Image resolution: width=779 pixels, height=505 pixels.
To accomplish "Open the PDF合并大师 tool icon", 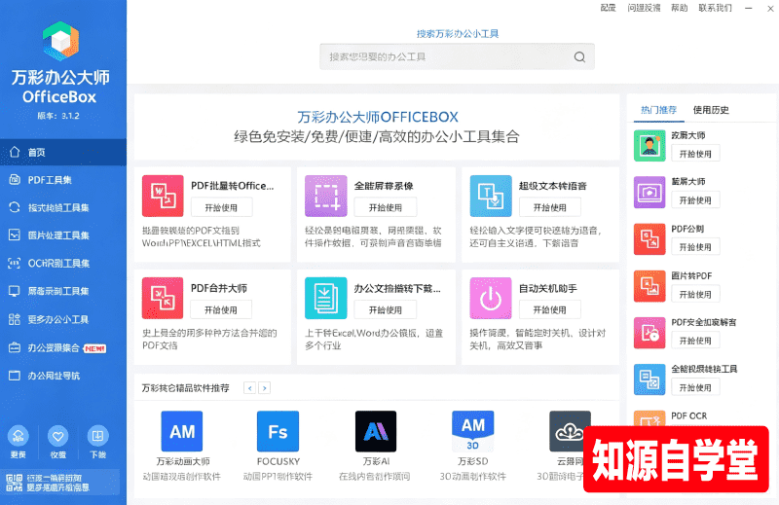I will pos(163,298).
